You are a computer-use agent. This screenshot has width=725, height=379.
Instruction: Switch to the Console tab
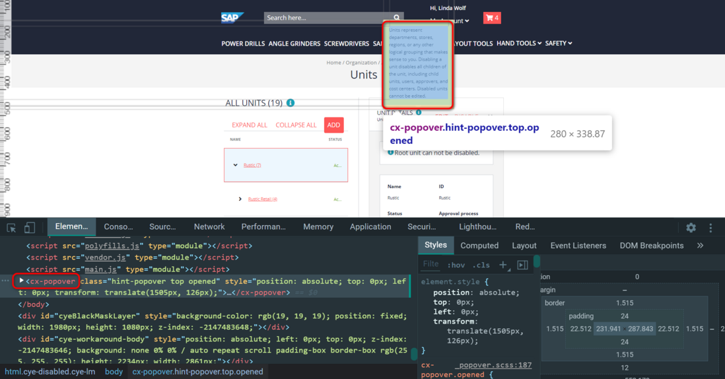[118, 226]
